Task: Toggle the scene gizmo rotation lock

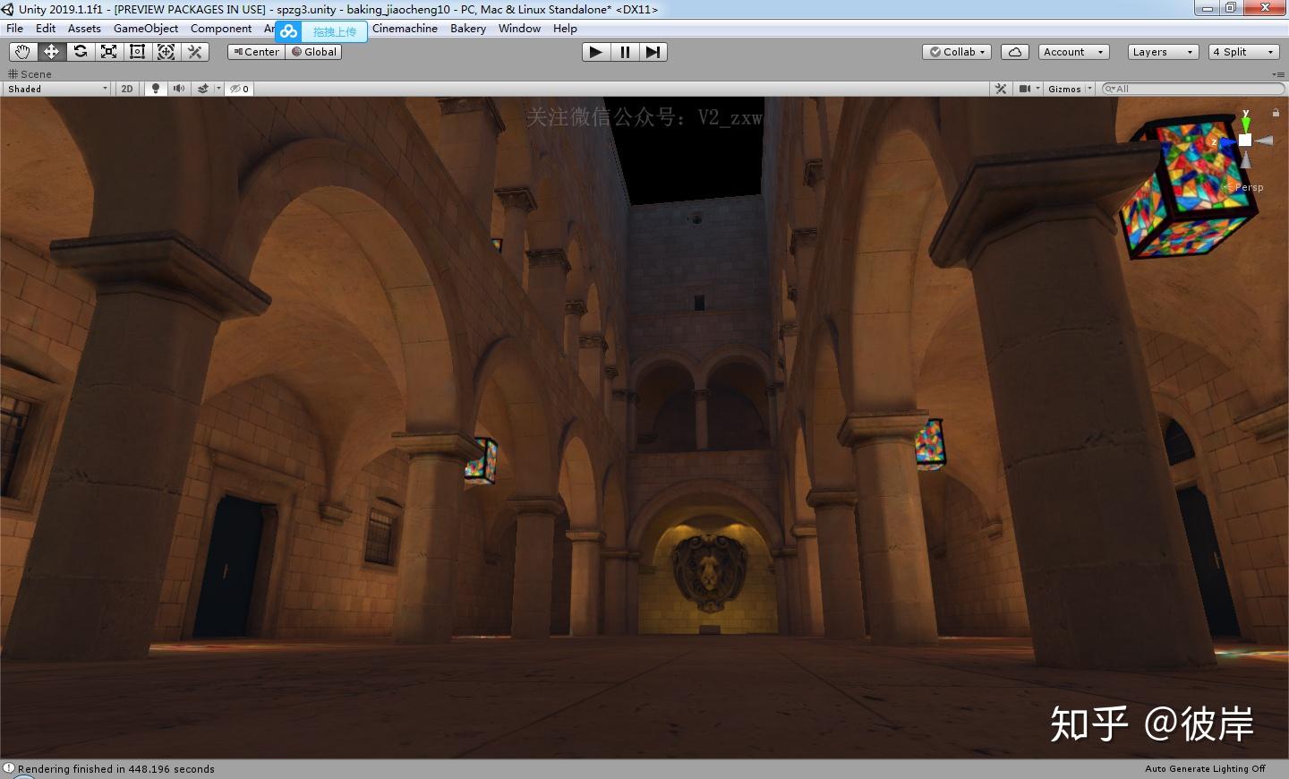Action: 1276,113
